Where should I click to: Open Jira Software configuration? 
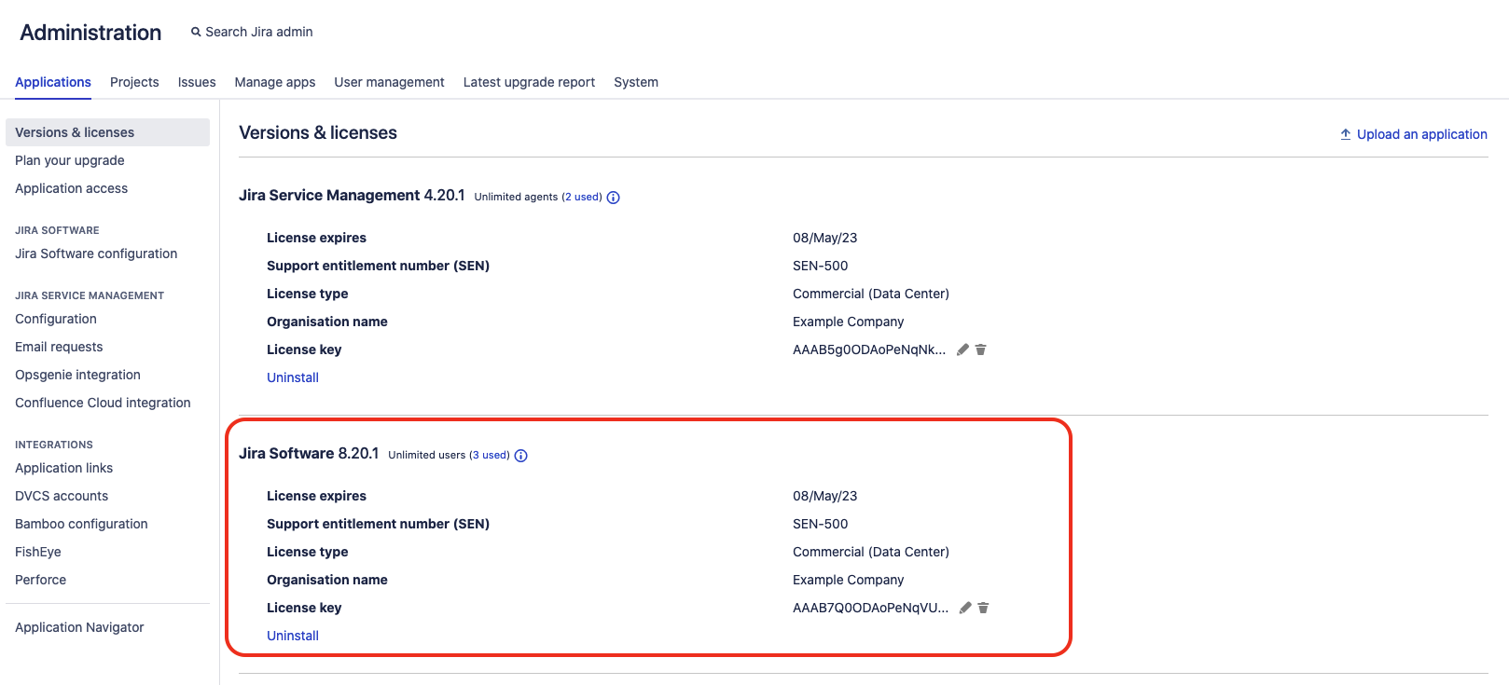(96, 253)
